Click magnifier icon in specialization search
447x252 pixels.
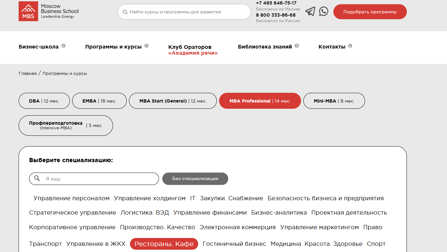click(37, 178)
